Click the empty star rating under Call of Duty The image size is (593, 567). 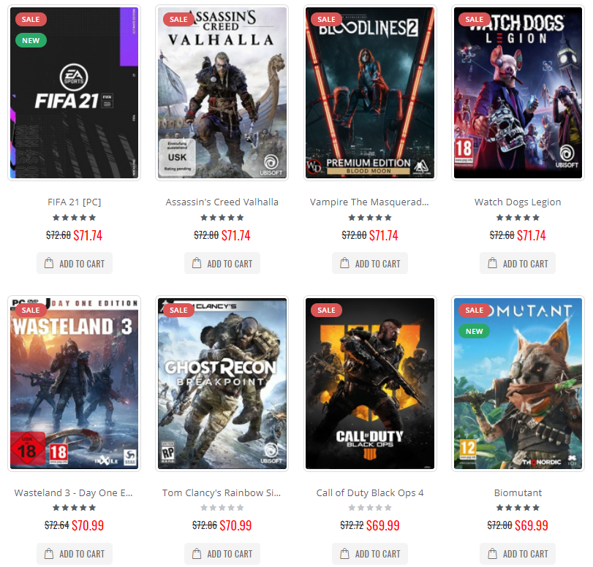(x=370, y=507)
